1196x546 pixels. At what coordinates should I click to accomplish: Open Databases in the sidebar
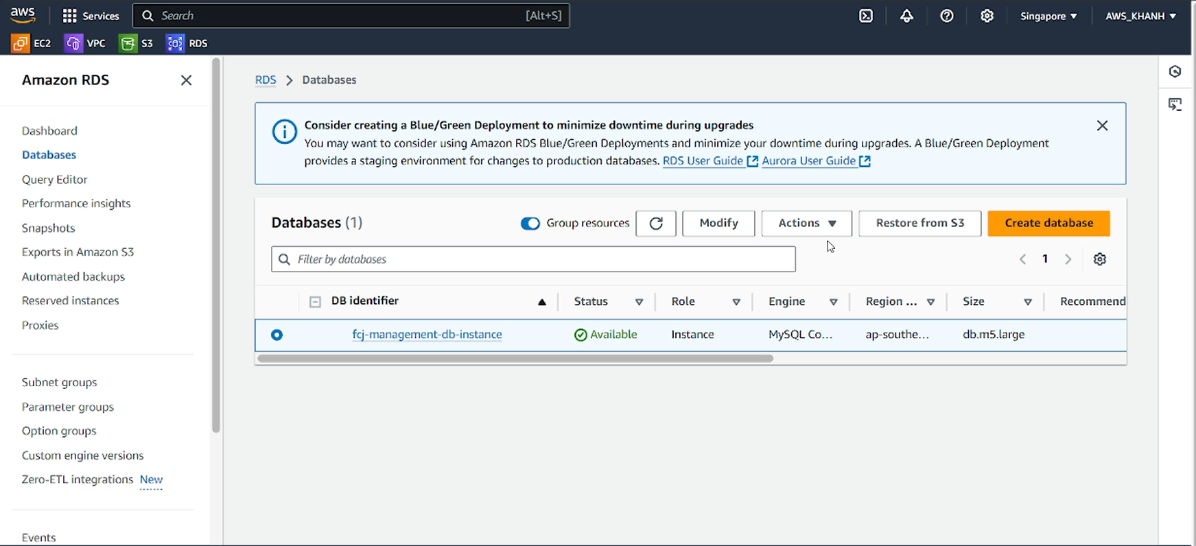tap(49, 155)
